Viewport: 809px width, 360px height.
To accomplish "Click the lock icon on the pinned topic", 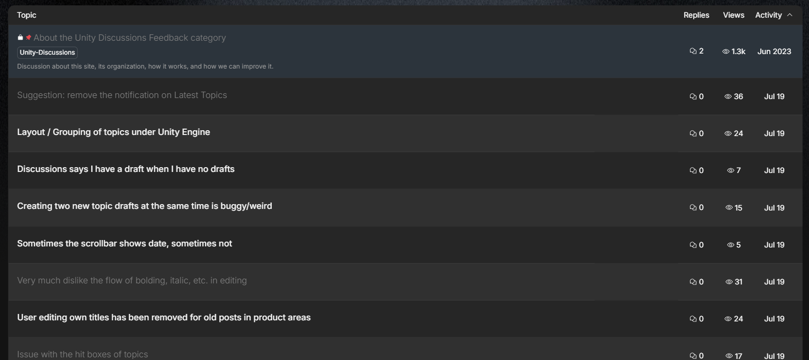I will click(x=20, y=37).
